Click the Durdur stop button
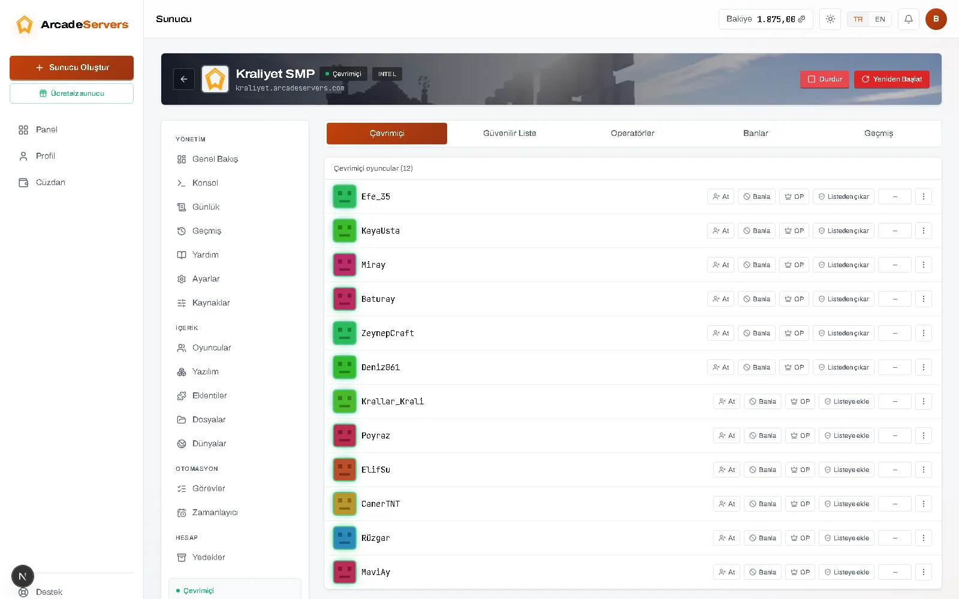The height and width of the screenshot is (599, 959). coord(825,79)
